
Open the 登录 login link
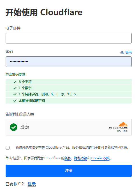(32, 184)
